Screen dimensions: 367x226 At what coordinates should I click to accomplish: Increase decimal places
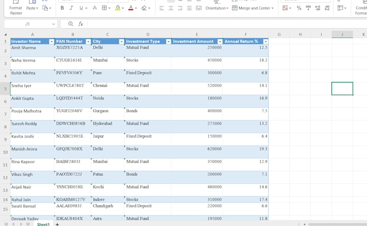(317, 8)
